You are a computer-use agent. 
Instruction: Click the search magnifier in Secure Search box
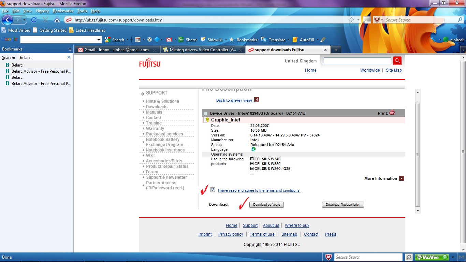point(460,20)
